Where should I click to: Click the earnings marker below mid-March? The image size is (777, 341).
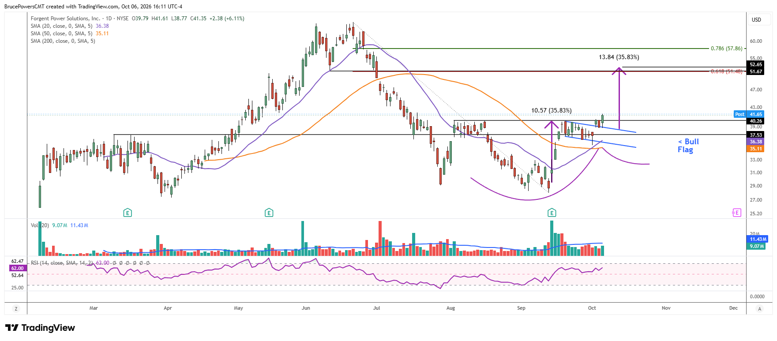pos(128,213)
